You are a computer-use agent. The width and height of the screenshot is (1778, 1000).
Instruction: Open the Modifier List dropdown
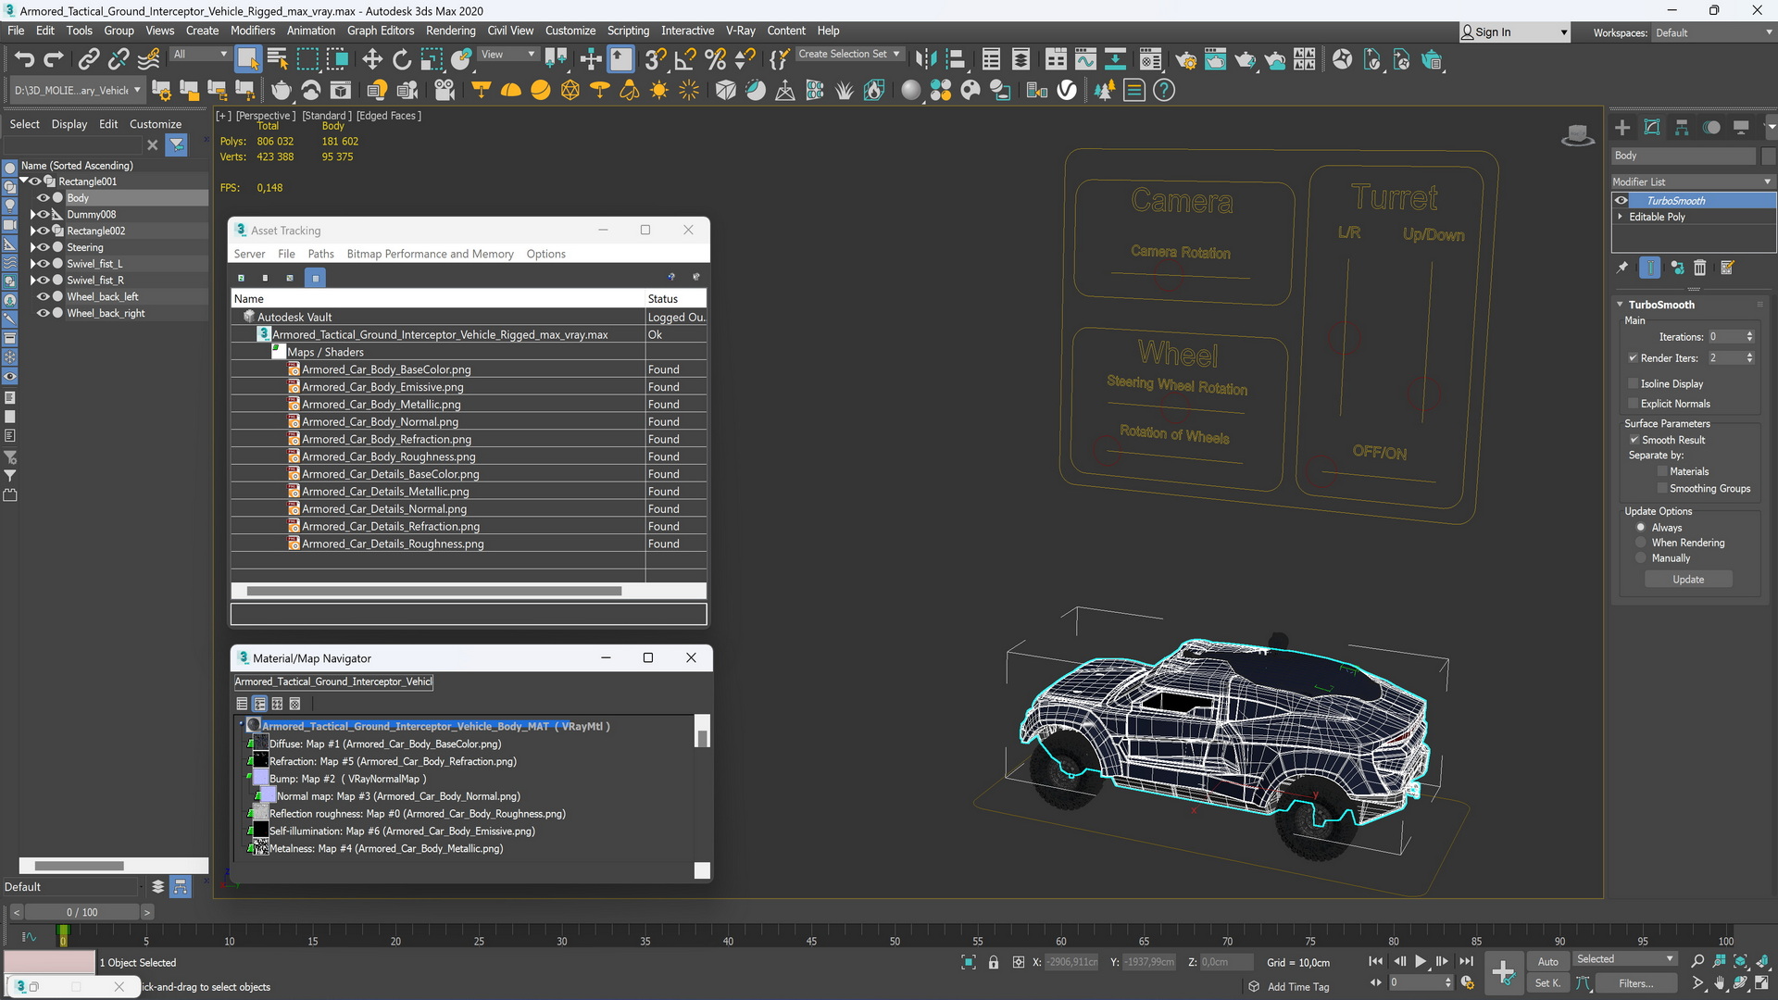pyautogui.click(x=1693, y=181)
